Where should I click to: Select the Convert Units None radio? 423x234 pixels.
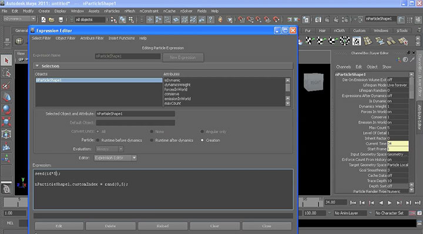[x=152, y=132]
